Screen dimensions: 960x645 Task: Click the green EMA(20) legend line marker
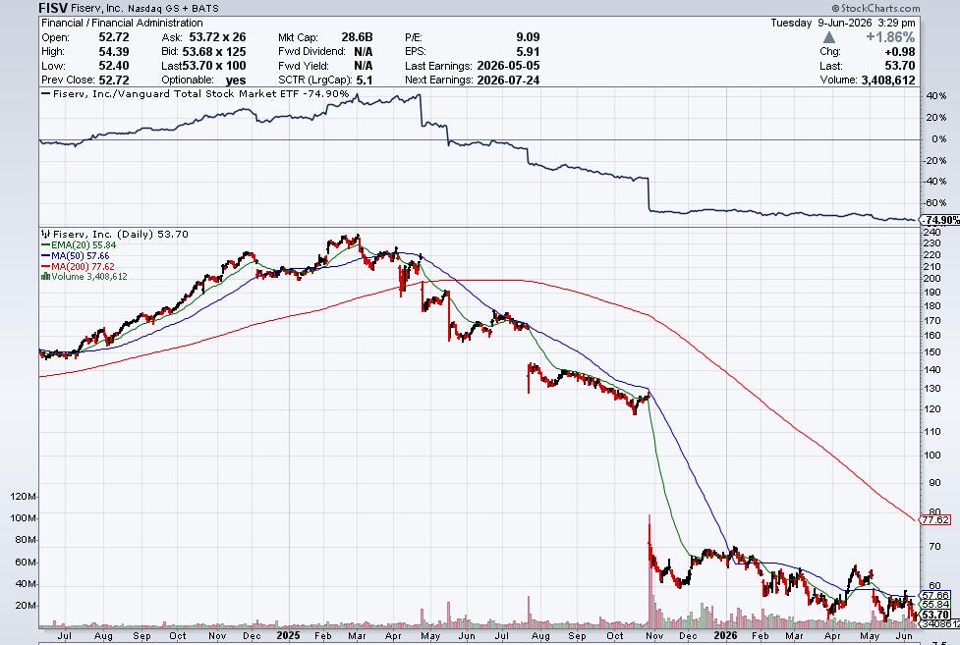pos(46,244)
